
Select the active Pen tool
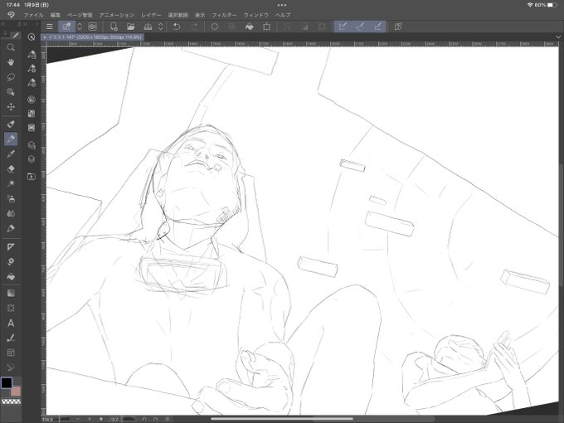pos(11,139)
